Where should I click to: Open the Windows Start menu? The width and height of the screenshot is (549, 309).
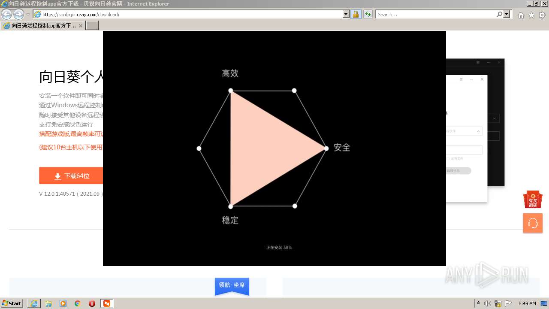point(12,303)
